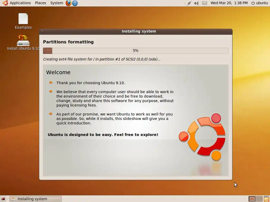270x202 pixels.
Task: Select the Install Ubuntu 9.10 desktop icon
Action: point(23,42)
